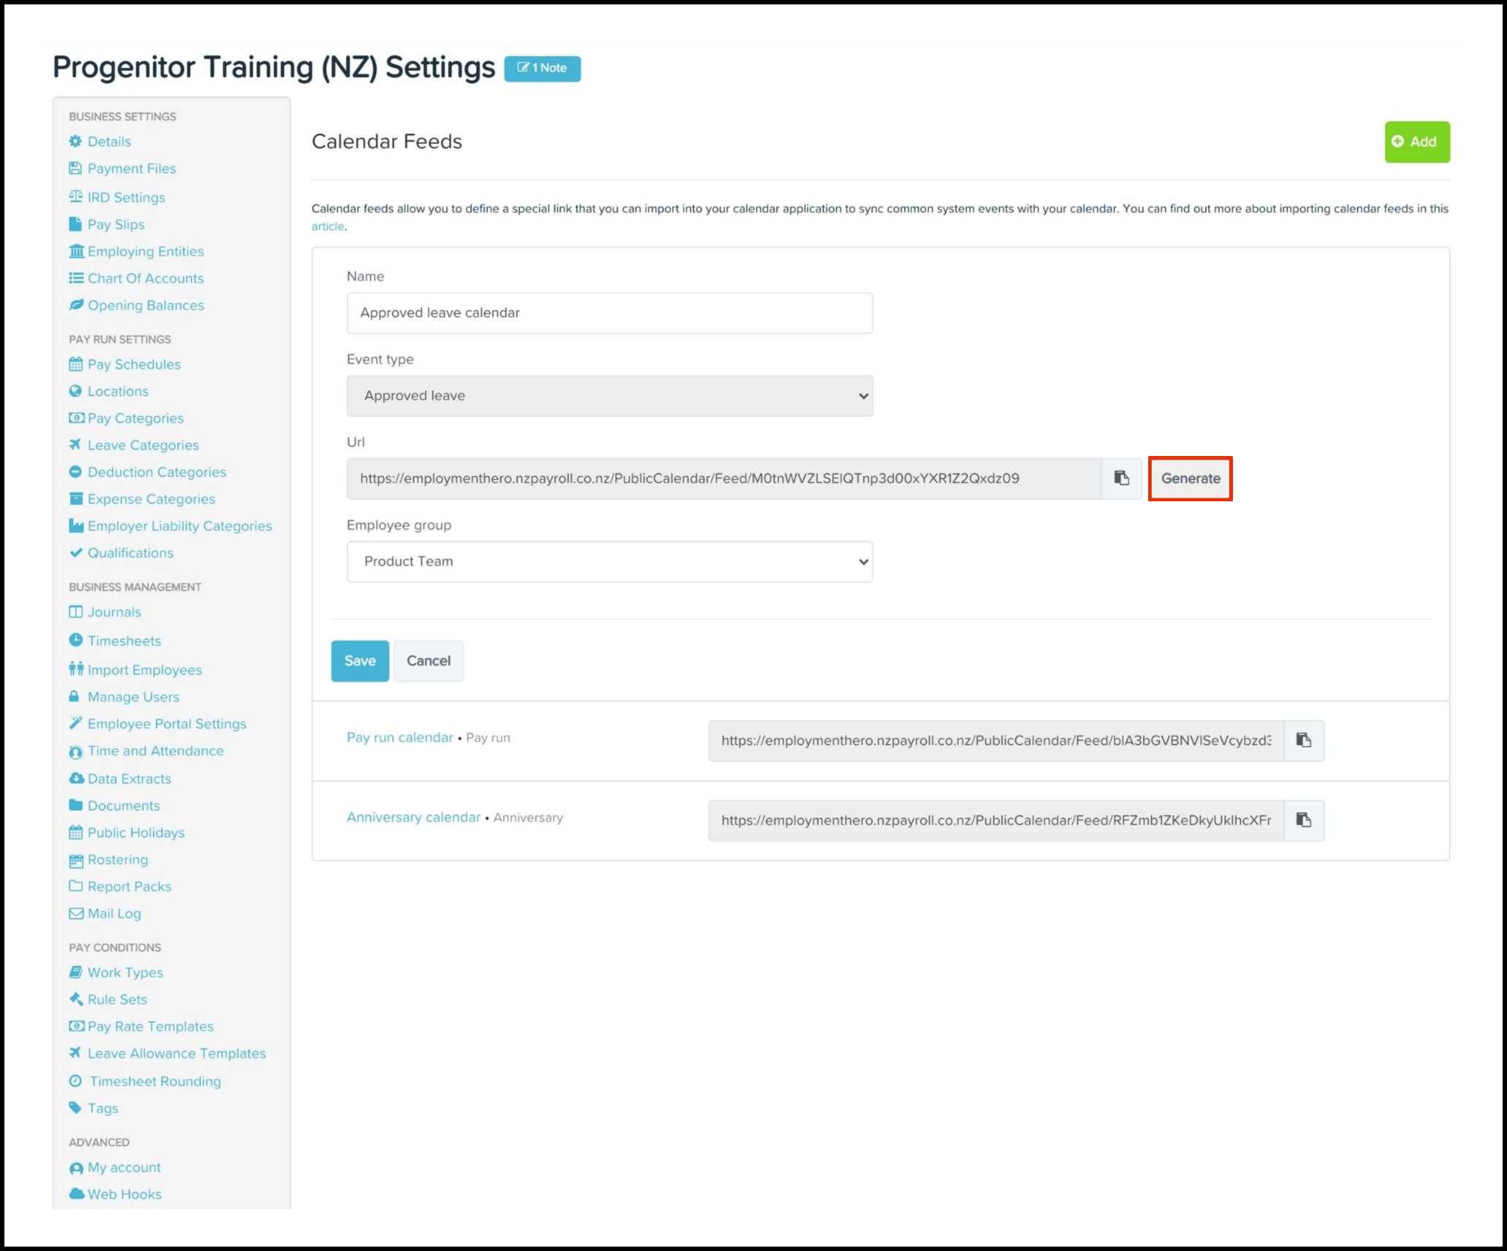Click the Timesheets clock icon
1507x1251 pixels.
tap(75, 641)
